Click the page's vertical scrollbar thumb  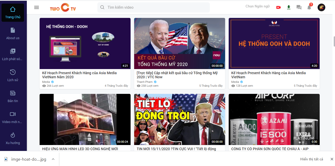334,41
